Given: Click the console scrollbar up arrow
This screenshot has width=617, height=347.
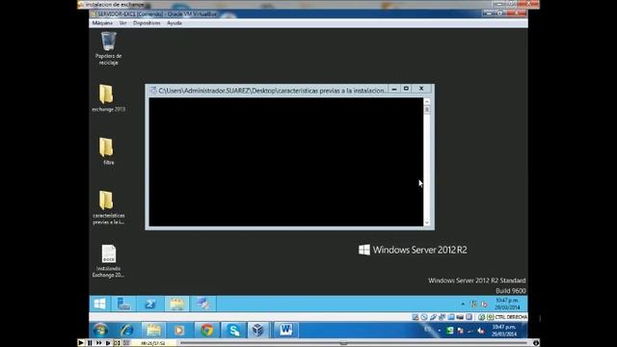Looking at the screenshot, I should 427,101.
